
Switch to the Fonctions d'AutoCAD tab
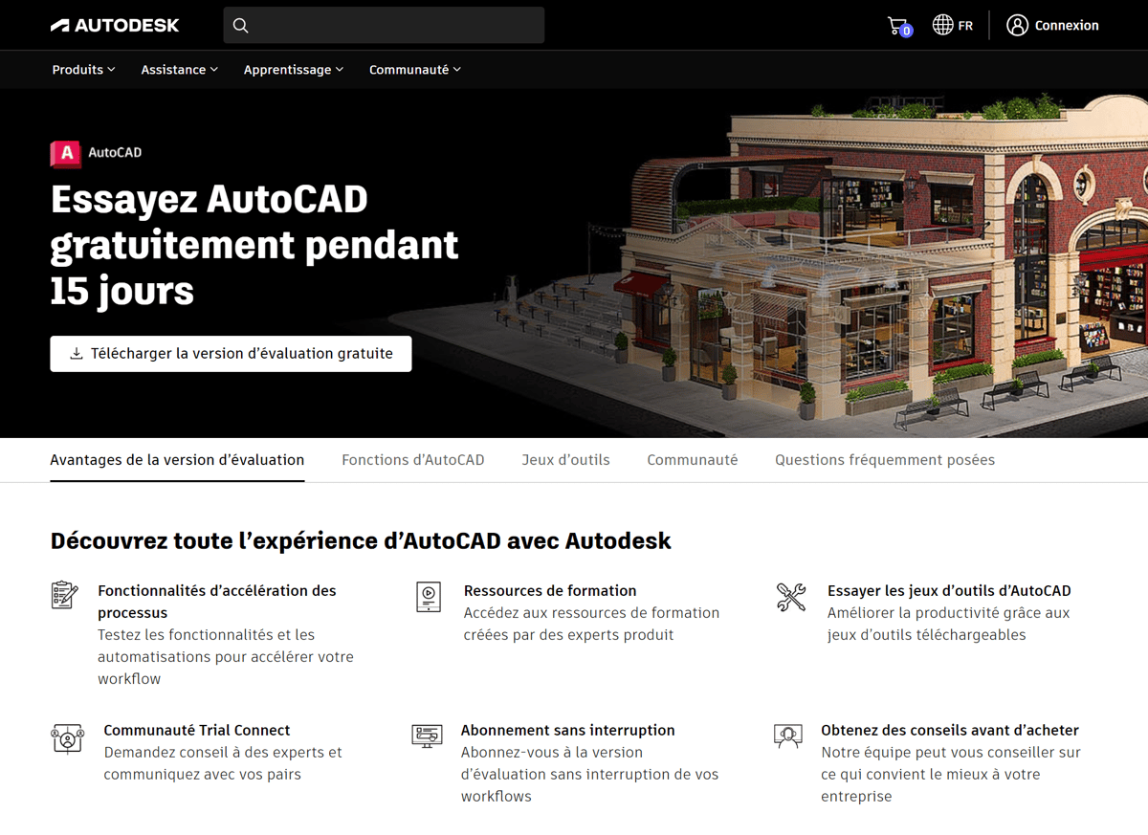pos(413,460)
